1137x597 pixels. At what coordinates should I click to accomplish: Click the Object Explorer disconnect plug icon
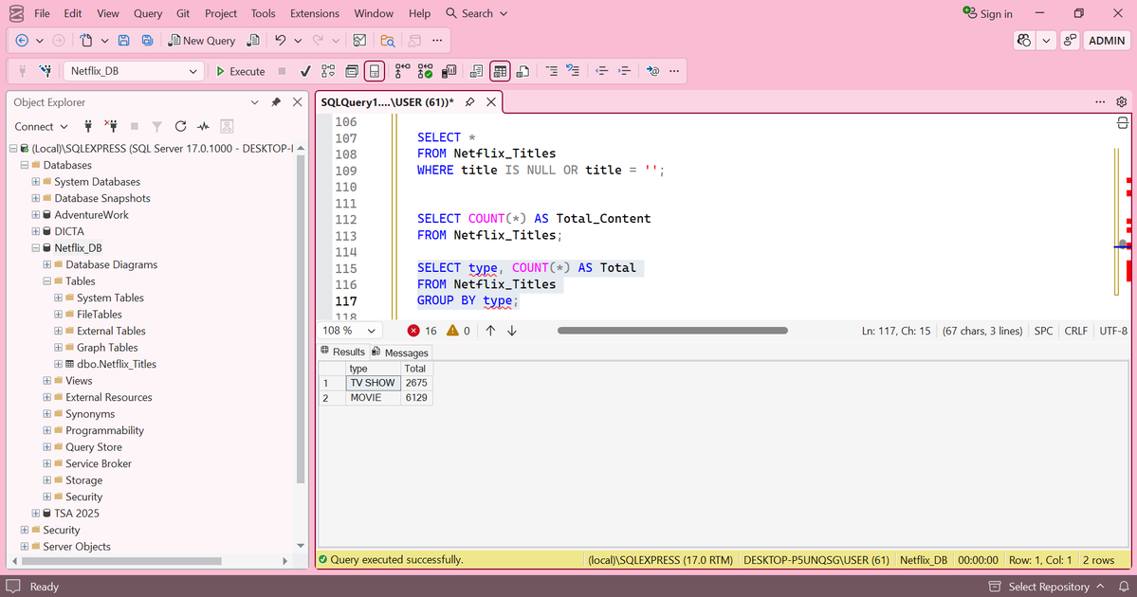[111, 126]
